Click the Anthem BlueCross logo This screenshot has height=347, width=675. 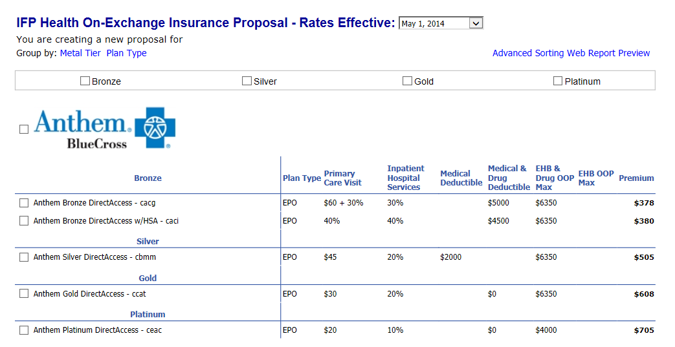pyautogui.click(x=105, y=128)
